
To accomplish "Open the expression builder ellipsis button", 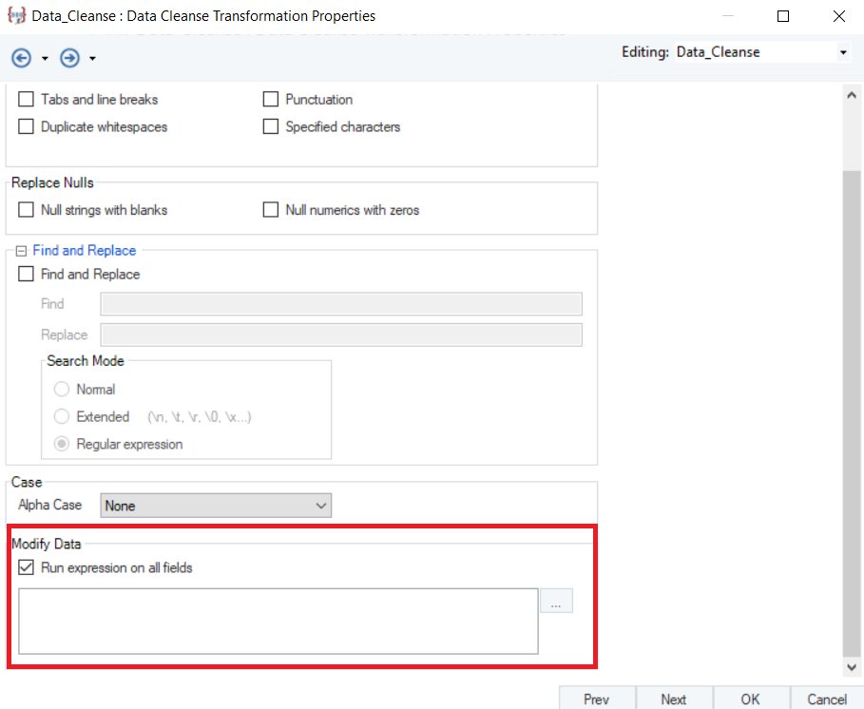I will [556, 602].
